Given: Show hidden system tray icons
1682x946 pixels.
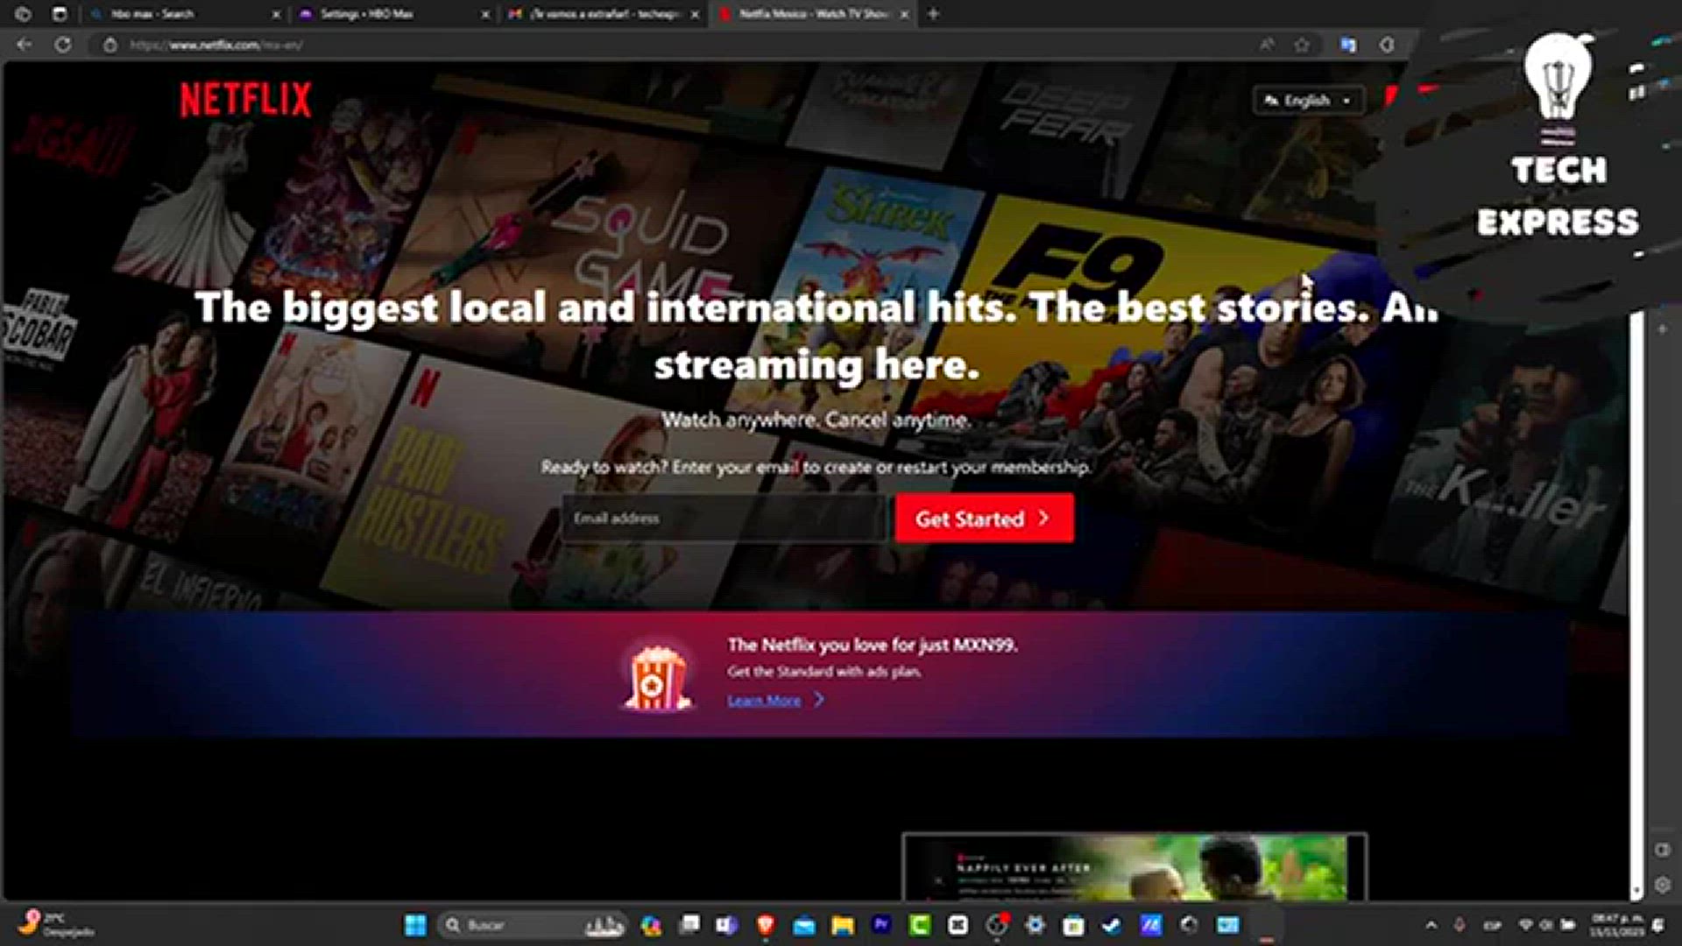Looking at the screenshot, I should click(1431, 925).
